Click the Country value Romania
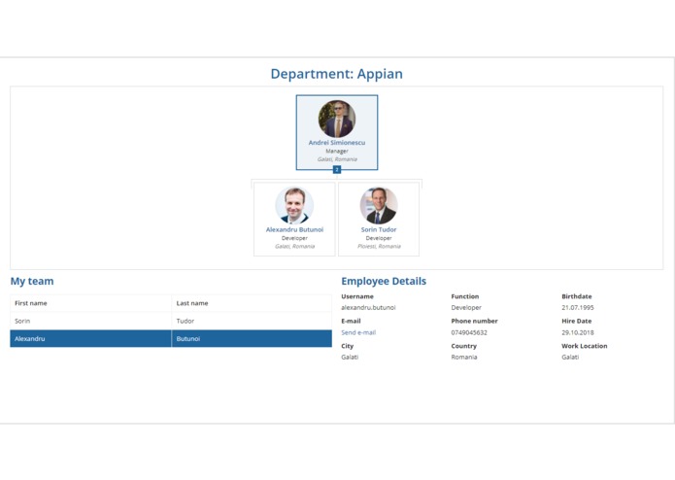 point(464,358)
